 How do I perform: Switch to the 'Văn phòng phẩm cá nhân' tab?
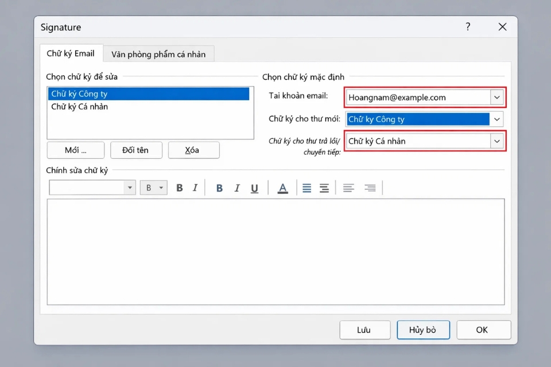[x=159, y=53]
